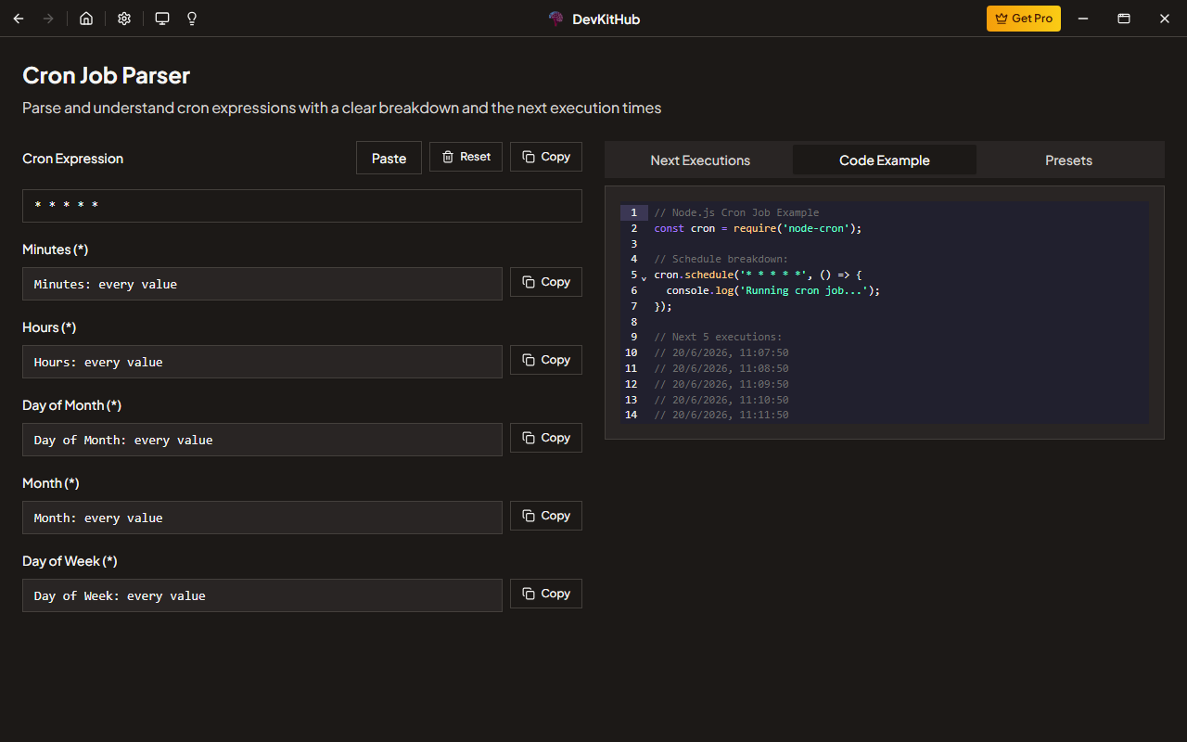Open the Presets tab

click(1069, 160)
